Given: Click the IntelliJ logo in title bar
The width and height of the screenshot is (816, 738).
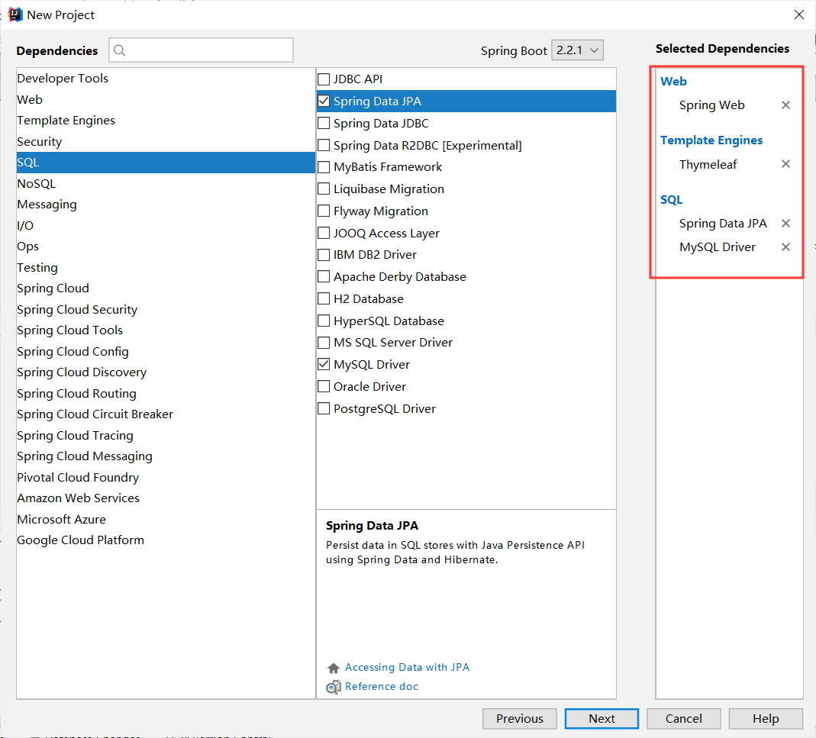Looking at the screenshot, I should pyautogui.click(x=15, y=14).
